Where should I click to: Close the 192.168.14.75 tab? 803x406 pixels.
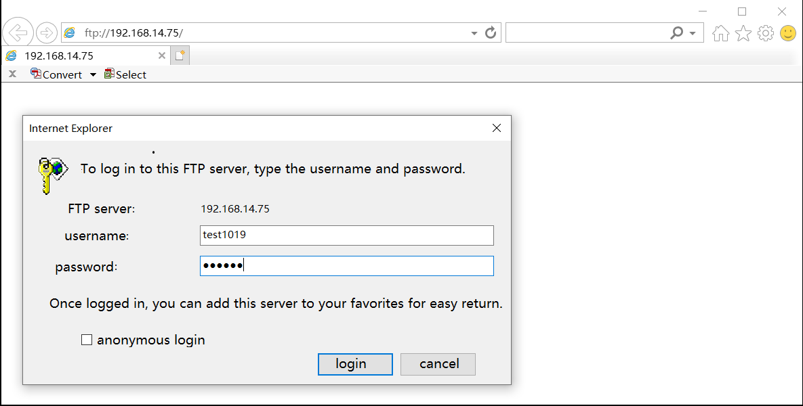(162, 55)
